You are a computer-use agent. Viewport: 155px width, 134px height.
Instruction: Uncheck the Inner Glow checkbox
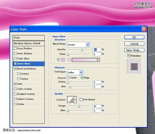tap(15, 64)
